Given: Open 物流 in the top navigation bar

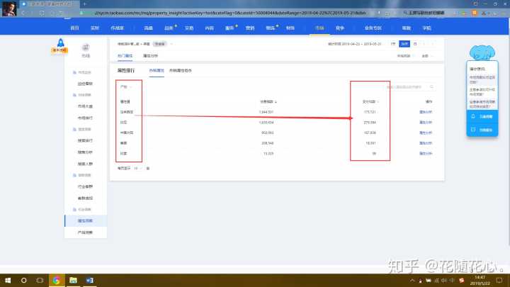Looking at the screenshot, I should point(270,28).
